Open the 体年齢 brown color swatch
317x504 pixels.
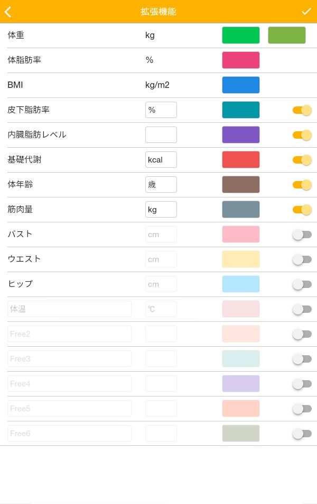(x=240, y=184)
